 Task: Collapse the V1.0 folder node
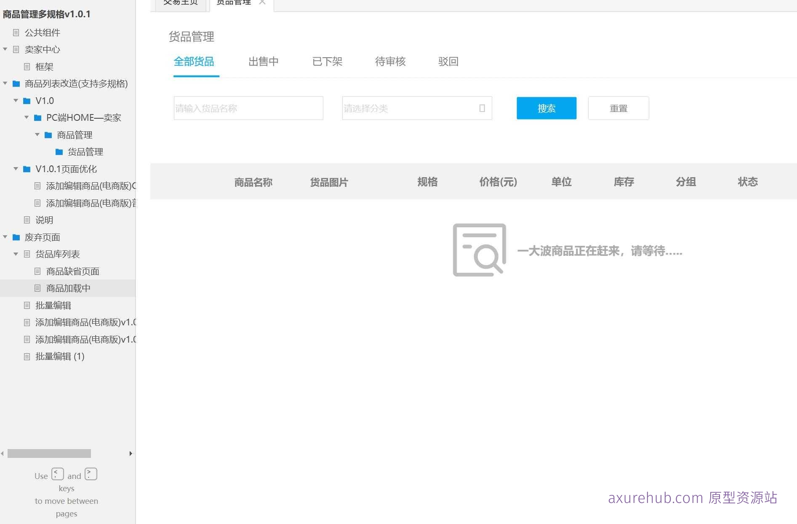(x=16, y=101)
